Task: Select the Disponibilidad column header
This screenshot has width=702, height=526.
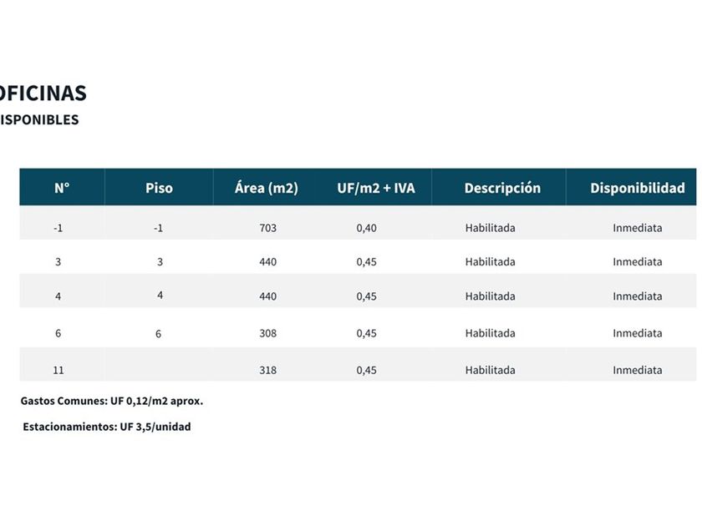Action: [637, 188]
